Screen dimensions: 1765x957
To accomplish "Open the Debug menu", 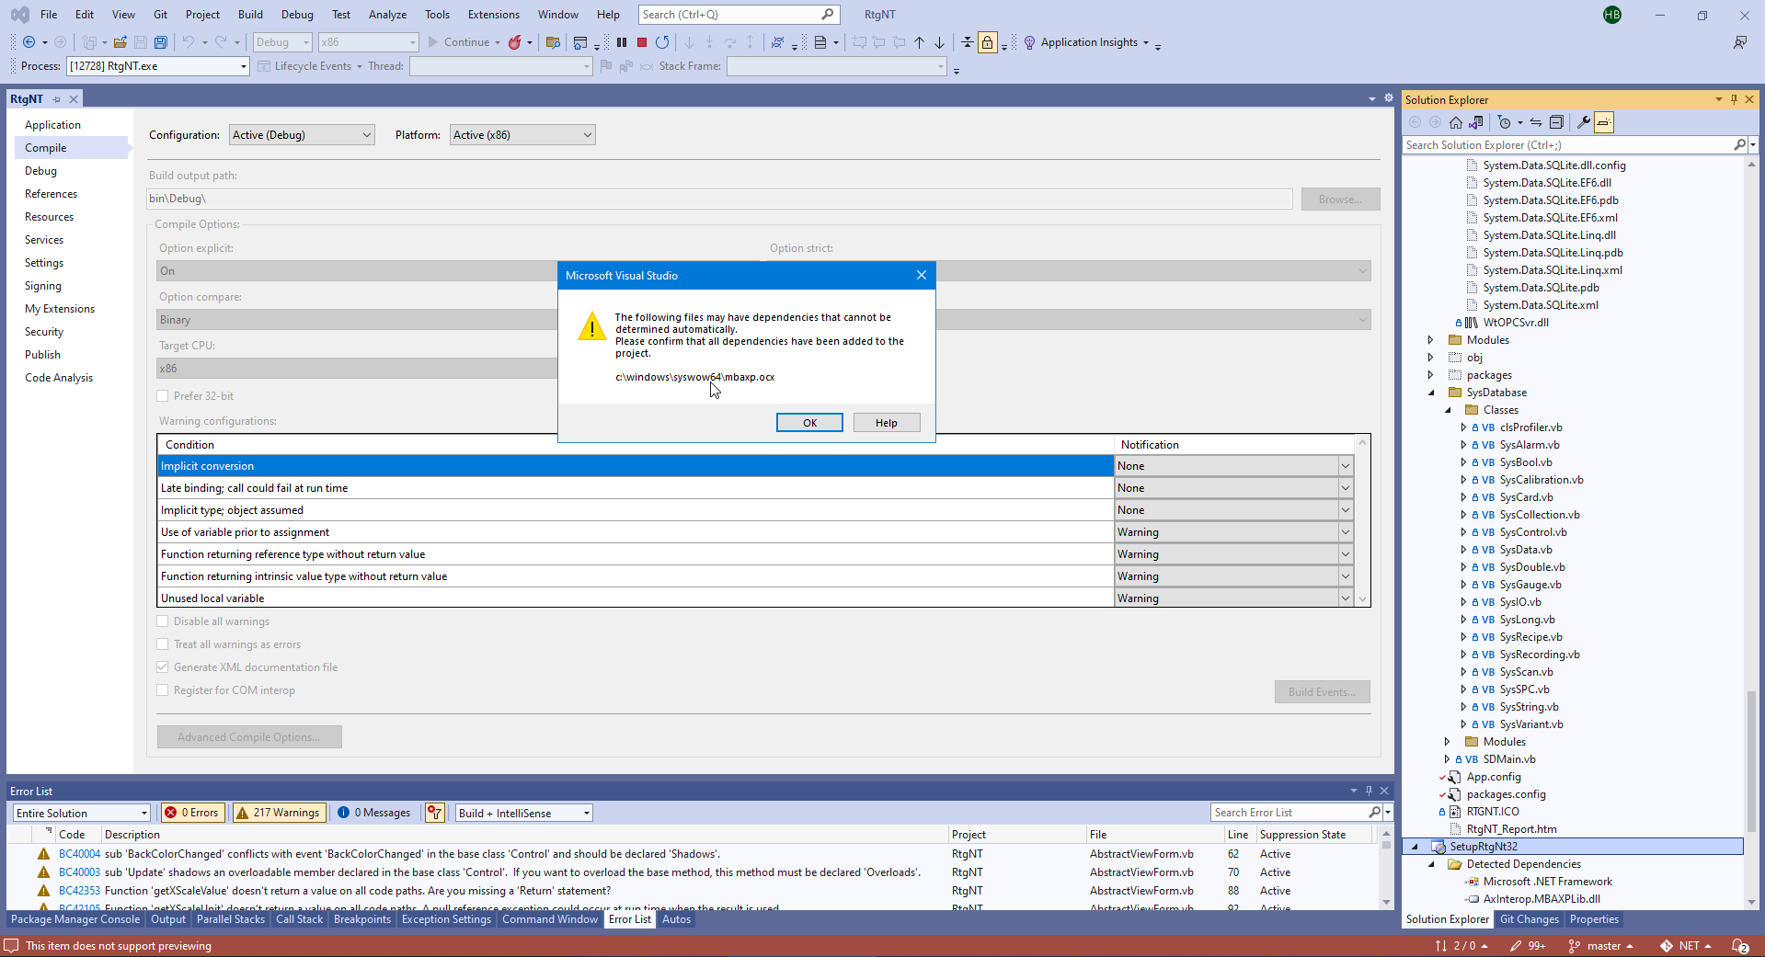I will 297,15.
